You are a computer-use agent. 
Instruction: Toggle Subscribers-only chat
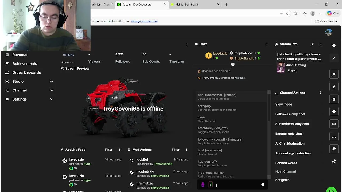coord(292,124)
